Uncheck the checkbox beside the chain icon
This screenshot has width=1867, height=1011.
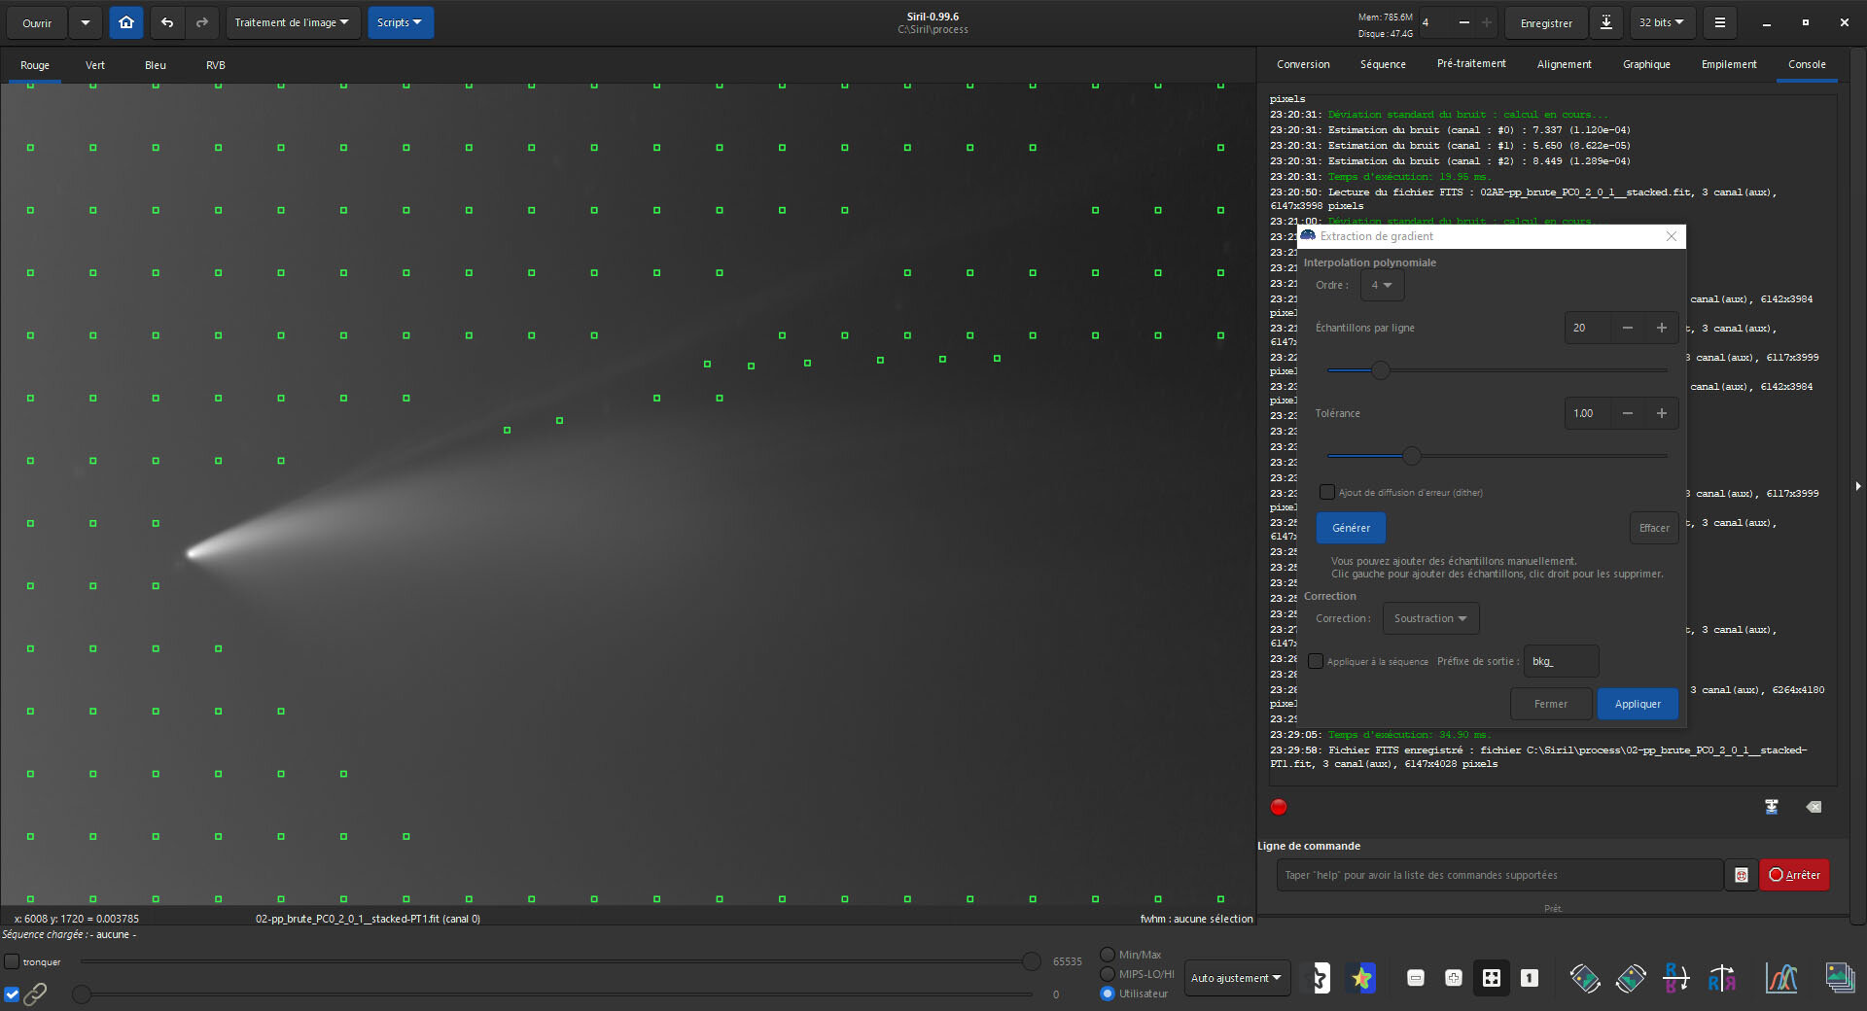click(x=12, y=994)
